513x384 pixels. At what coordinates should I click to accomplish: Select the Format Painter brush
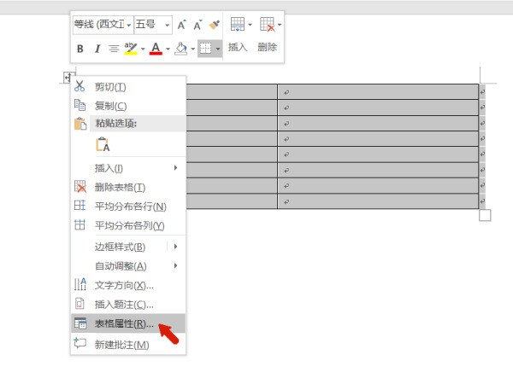[x=215, y=25]
